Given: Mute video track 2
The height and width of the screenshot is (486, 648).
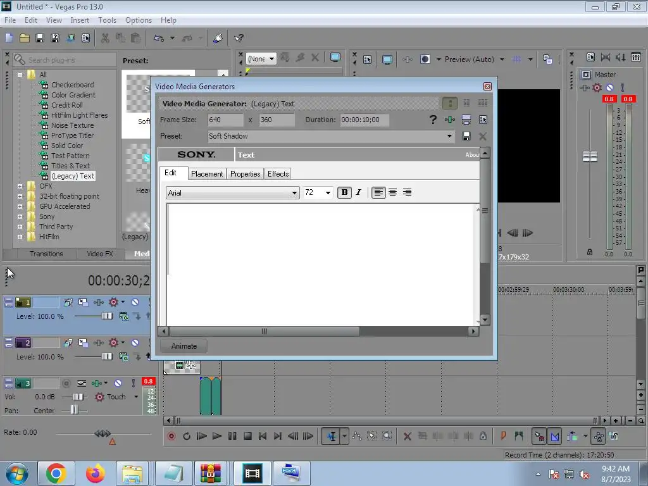Looking at the screenshot, I should [x=135, y=342].
